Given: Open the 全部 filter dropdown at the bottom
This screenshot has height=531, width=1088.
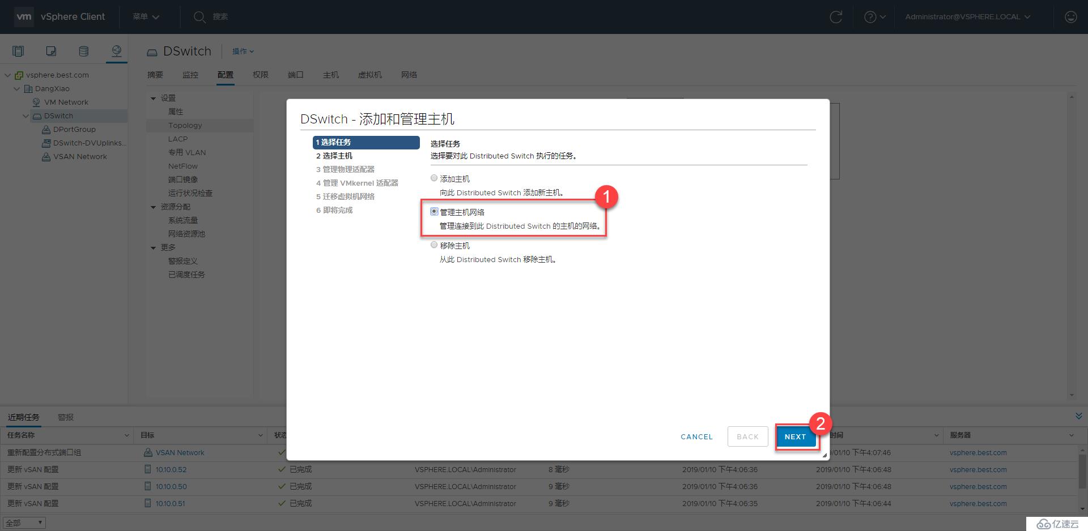Looking at the screenshot, I should click(x=24, y=523).
